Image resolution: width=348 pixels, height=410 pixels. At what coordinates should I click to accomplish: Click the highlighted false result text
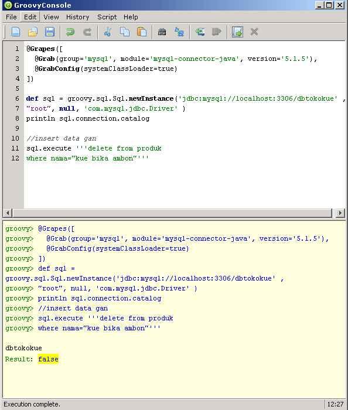[x=48, y=359]
